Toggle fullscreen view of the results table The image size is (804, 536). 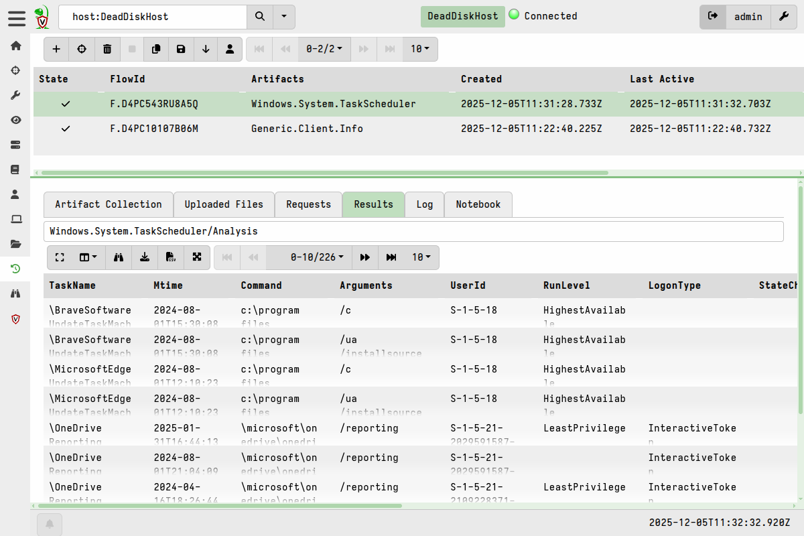point(59,257)
